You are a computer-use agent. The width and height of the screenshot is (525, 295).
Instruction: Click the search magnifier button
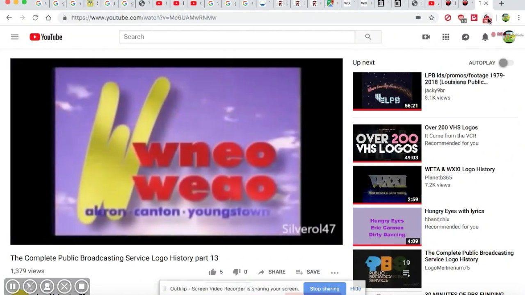tap(368, 37)
